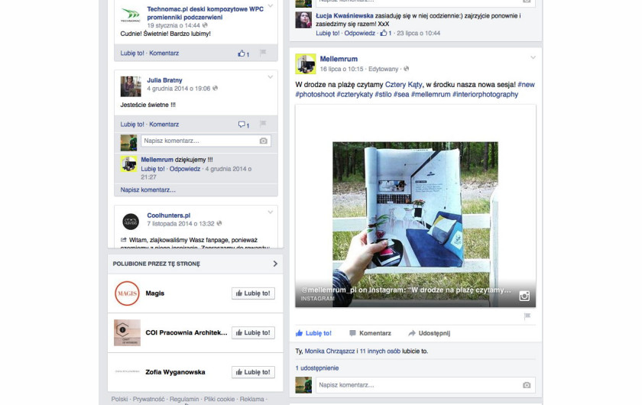Open Coolhunters.pl round logo avatar
The height and width of the screenshot is (405, 642).
(x=131, y=222)
